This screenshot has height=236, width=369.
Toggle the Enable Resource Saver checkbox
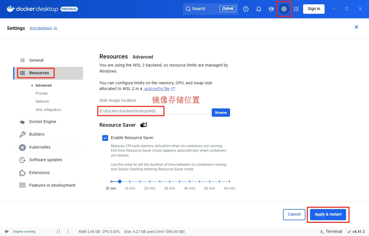pos(105,138)
